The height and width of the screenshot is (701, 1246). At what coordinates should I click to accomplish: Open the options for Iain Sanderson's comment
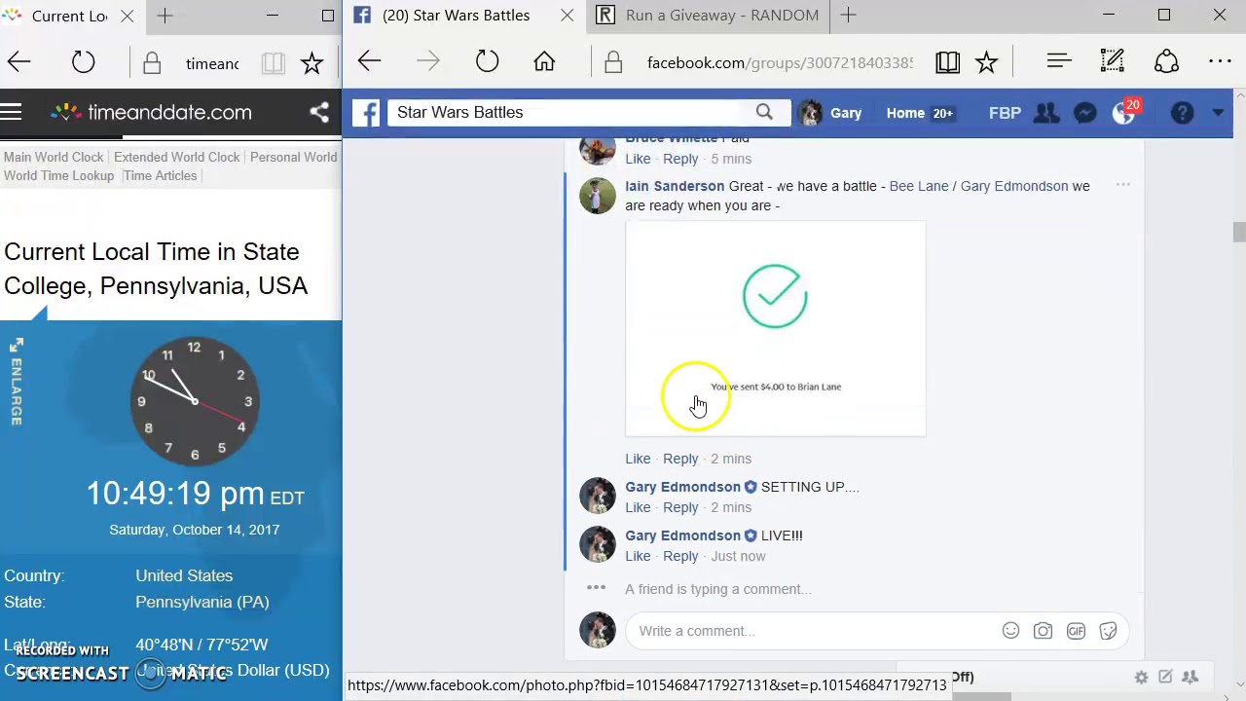[1122, 185]
